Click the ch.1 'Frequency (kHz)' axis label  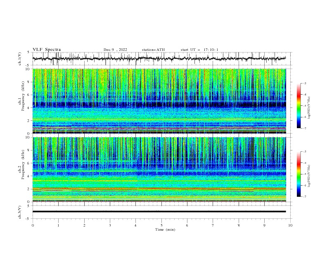[23, 96]
